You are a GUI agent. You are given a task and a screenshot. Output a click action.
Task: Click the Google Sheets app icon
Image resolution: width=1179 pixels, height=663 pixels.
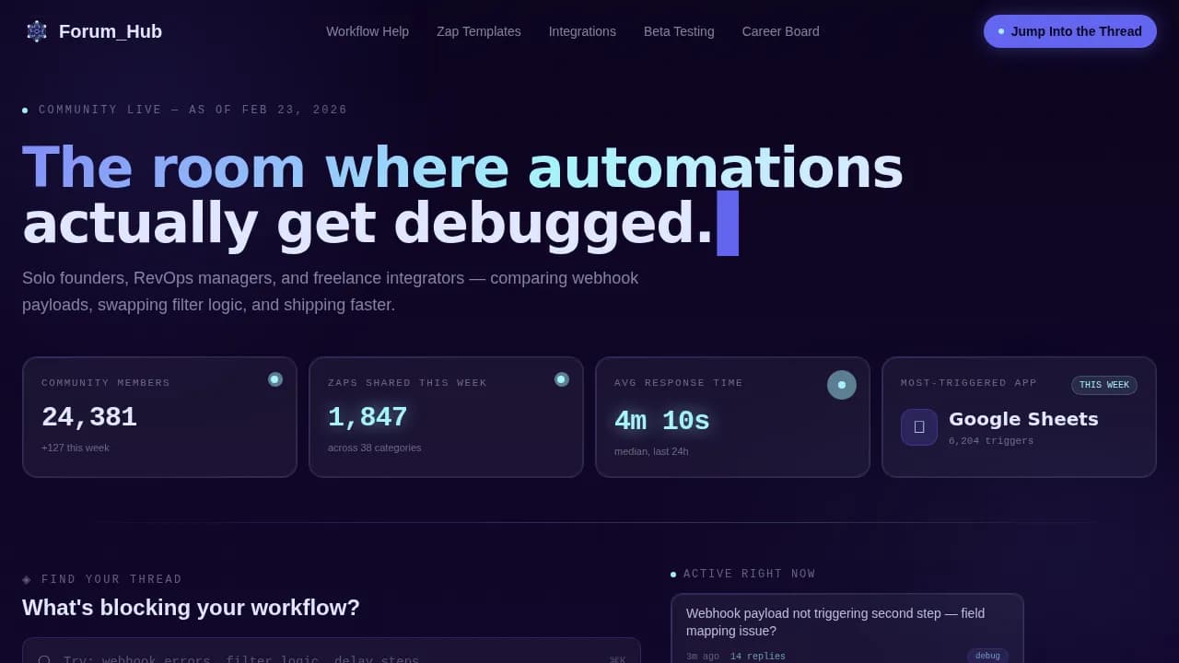[918, 426]
